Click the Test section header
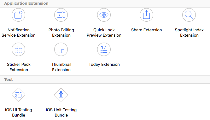210x120 pixels. 9,79
